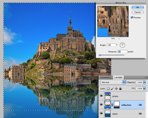Image resolution: width=148 pixels, height=118 pixels.
Task: Click the mask link icon on reflection layer
Action: pos(112,105)
